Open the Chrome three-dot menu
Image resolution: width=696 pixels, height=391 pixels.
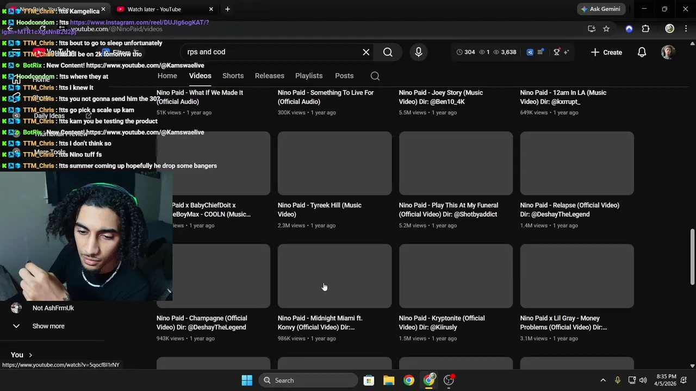[687, 29]
